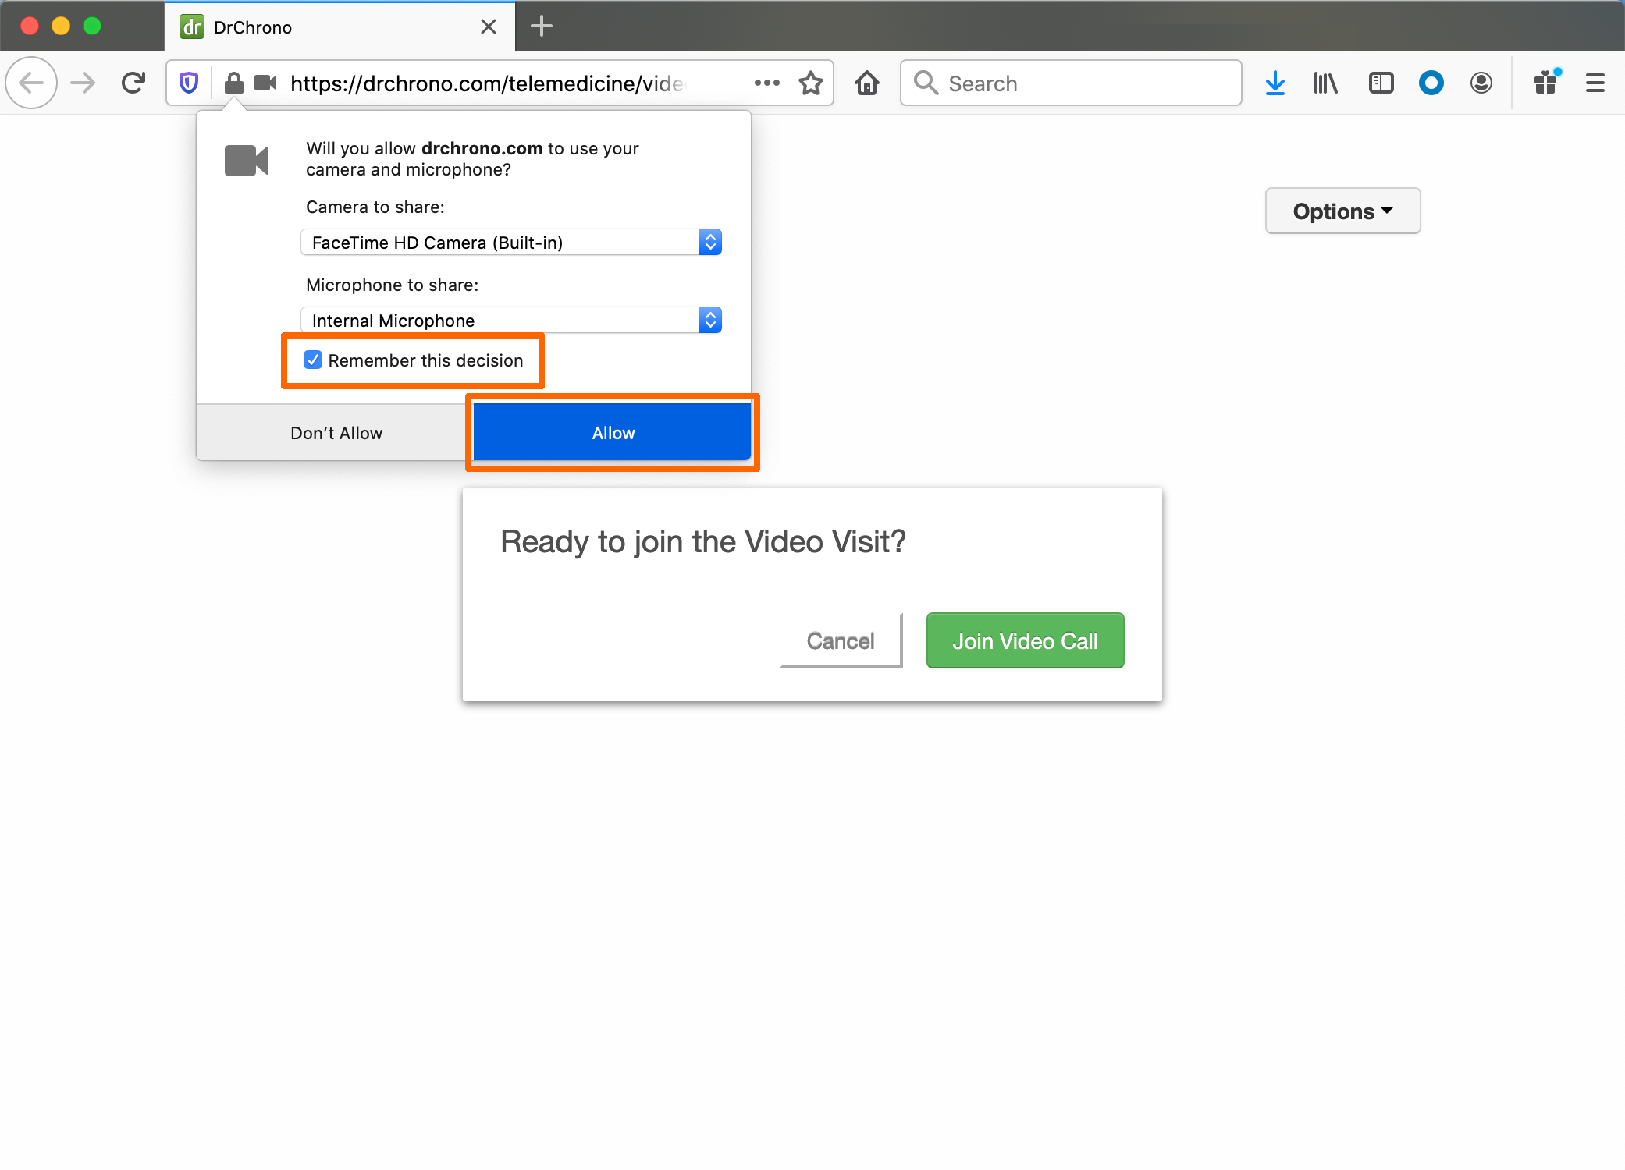The height and width of the screenshot is (1170, 1625).
Task: Click the 'Camera to share:' label
Action: [375, 207]
